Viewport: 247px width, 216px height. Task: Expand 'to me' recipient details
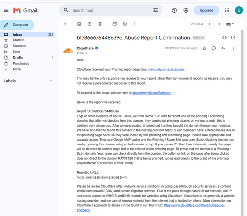(86, 53)
